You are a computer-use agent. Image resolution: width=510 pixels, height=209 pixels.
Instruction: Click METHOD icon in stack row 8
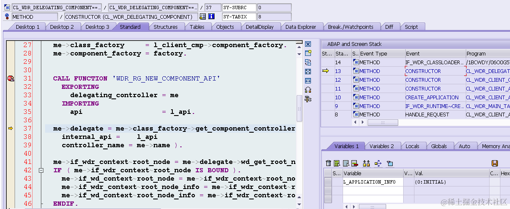click(x=356, y=114)
